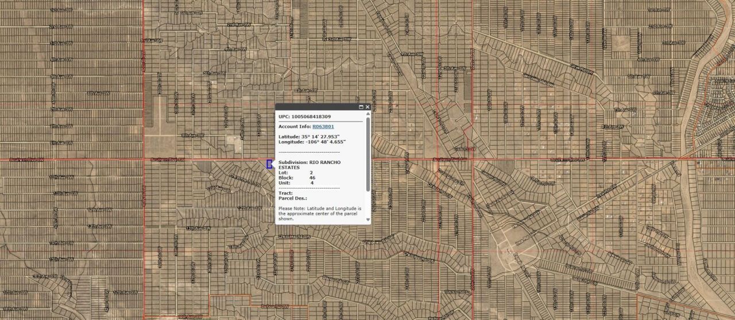
Task: Click the popup scrollbar up arrow
Action: coord(368,114)
